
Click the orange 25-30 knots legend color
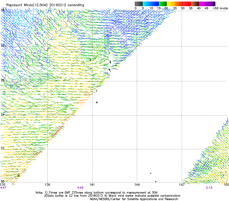click(179, 4)
